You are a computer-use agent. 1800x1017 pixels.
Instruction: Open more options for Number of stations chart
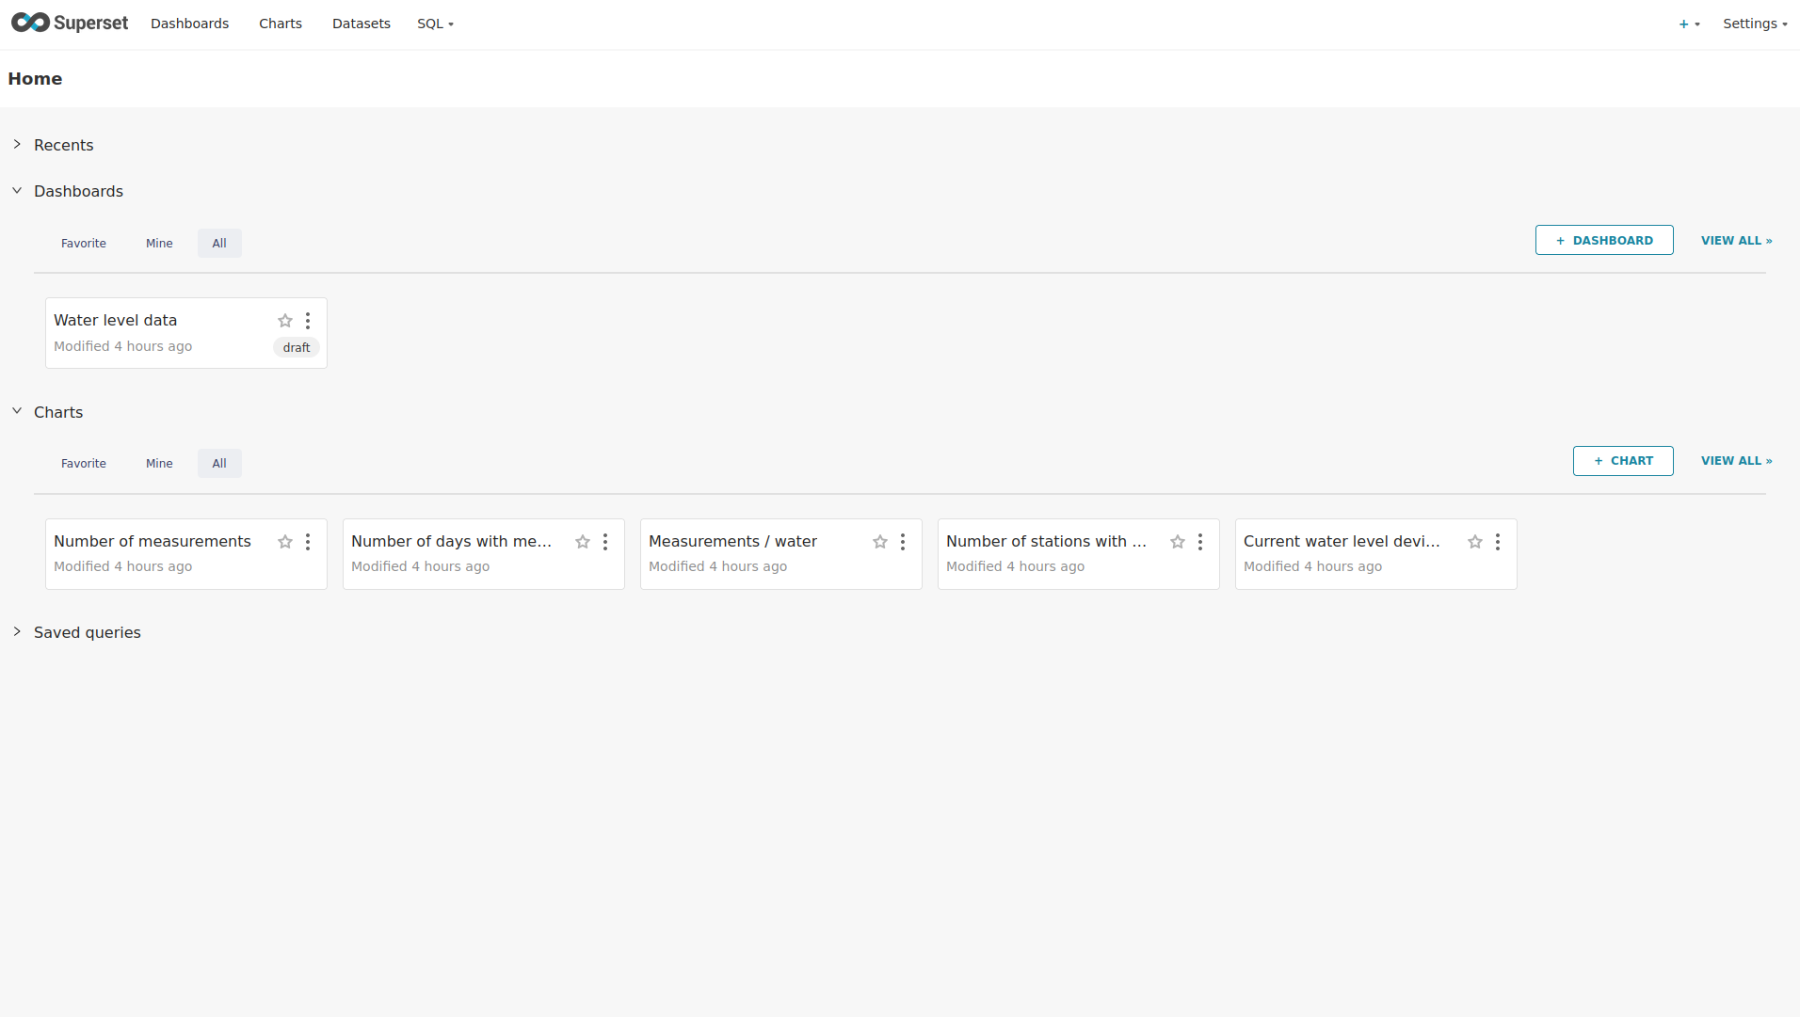click(x=1200, y=542)
